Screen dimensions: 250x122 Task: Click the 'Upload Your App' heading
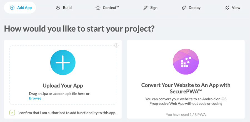click(63, 85)
